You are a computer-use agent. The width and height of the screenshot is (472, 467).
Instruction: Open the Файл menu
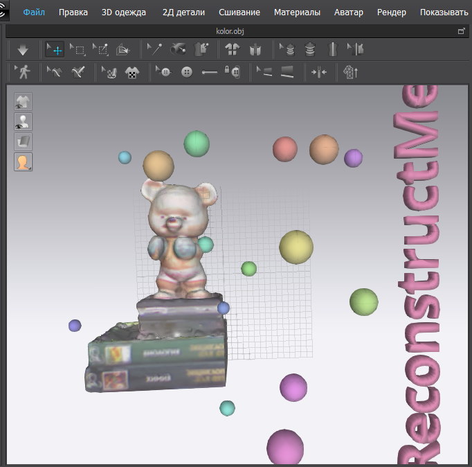tap(34, 12)
